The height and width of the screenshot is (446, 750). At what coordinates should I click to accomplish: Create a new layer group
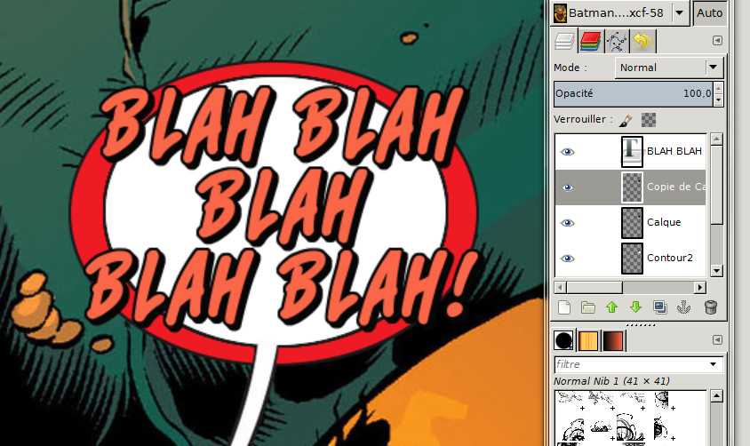click(x=588, y=307)
